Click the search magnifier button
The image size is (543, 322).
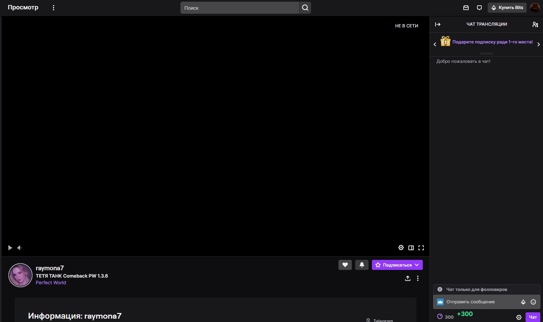coord(305,8)
